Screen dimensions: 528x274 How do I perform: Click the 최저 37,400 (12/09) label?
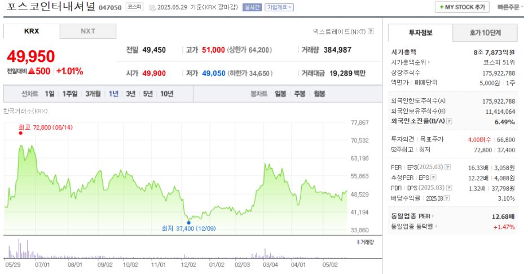pyautogui.click(x=188, y=228)
